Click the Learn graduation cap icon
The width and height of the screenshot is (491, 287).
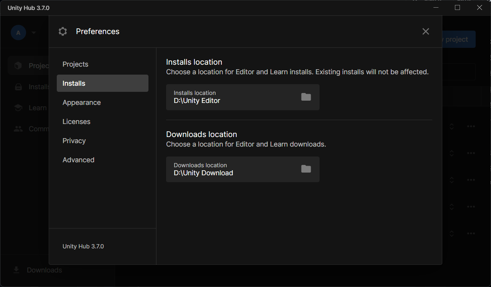click(18, 108)
